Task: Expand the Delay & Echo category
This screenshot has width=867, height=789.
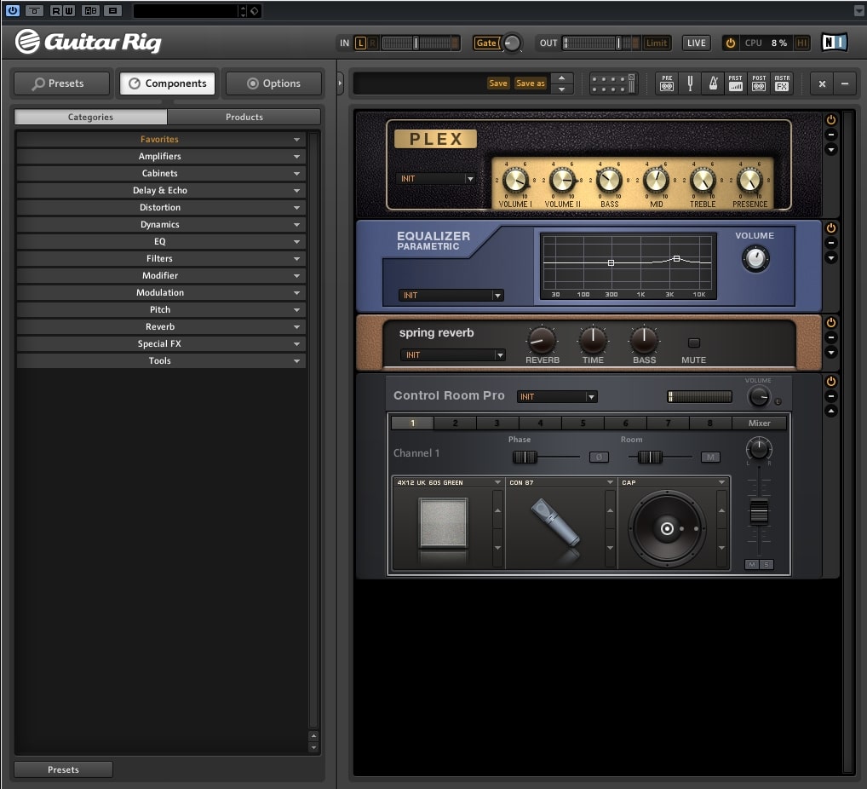Action: tap(160, 190)
